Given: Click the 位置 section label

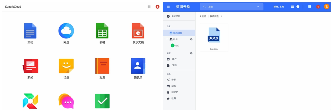Looking at the screenshot, I should 169,27.
